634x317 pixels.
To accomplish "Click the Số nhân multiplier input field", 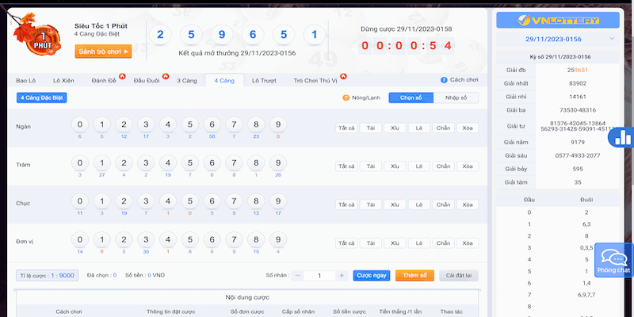I will click(319, 275).
